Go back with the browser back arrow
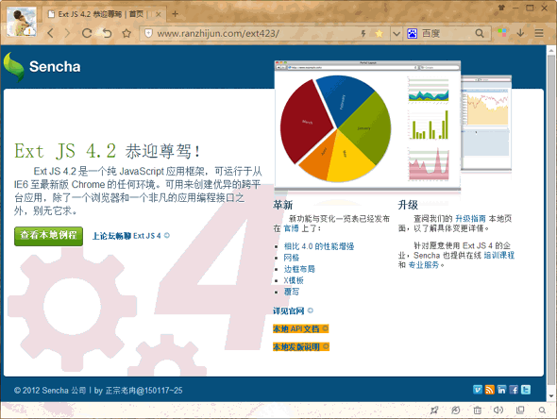Image resolution: width=557 pixels, height=419 pixels. point(51,33)
